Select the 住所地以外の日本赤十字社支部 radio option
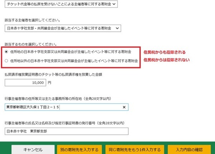This screenshot has height=154, width=215. pos(6,61)
